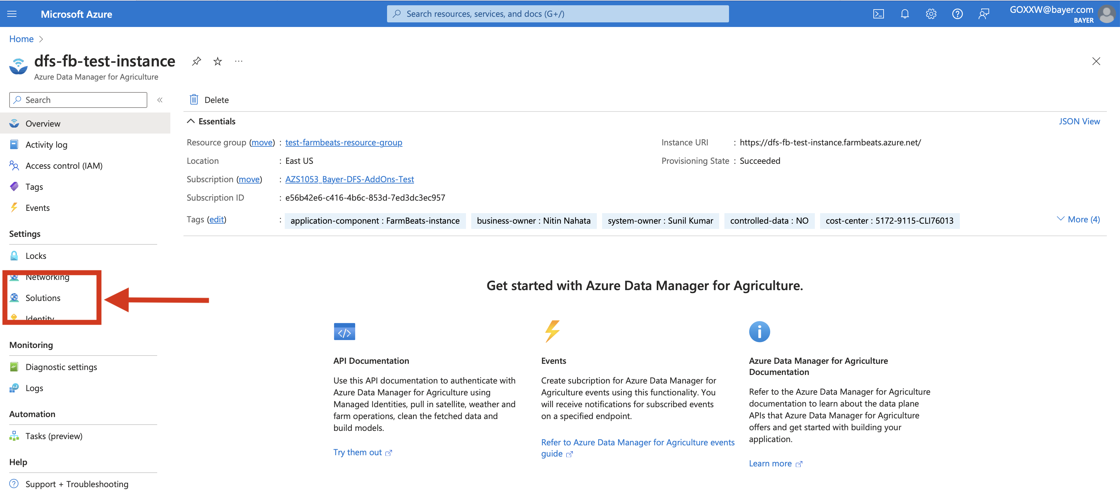
Task: Click the controlled-data : NO tag
Action: pyautogui.click(x=769, y=220)
